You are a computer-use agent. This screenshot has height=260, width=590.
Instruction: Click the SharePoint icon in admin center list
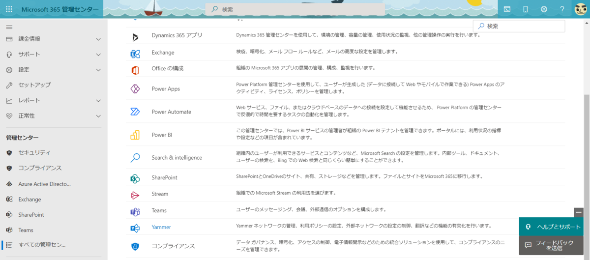click(x=135, y=178)
